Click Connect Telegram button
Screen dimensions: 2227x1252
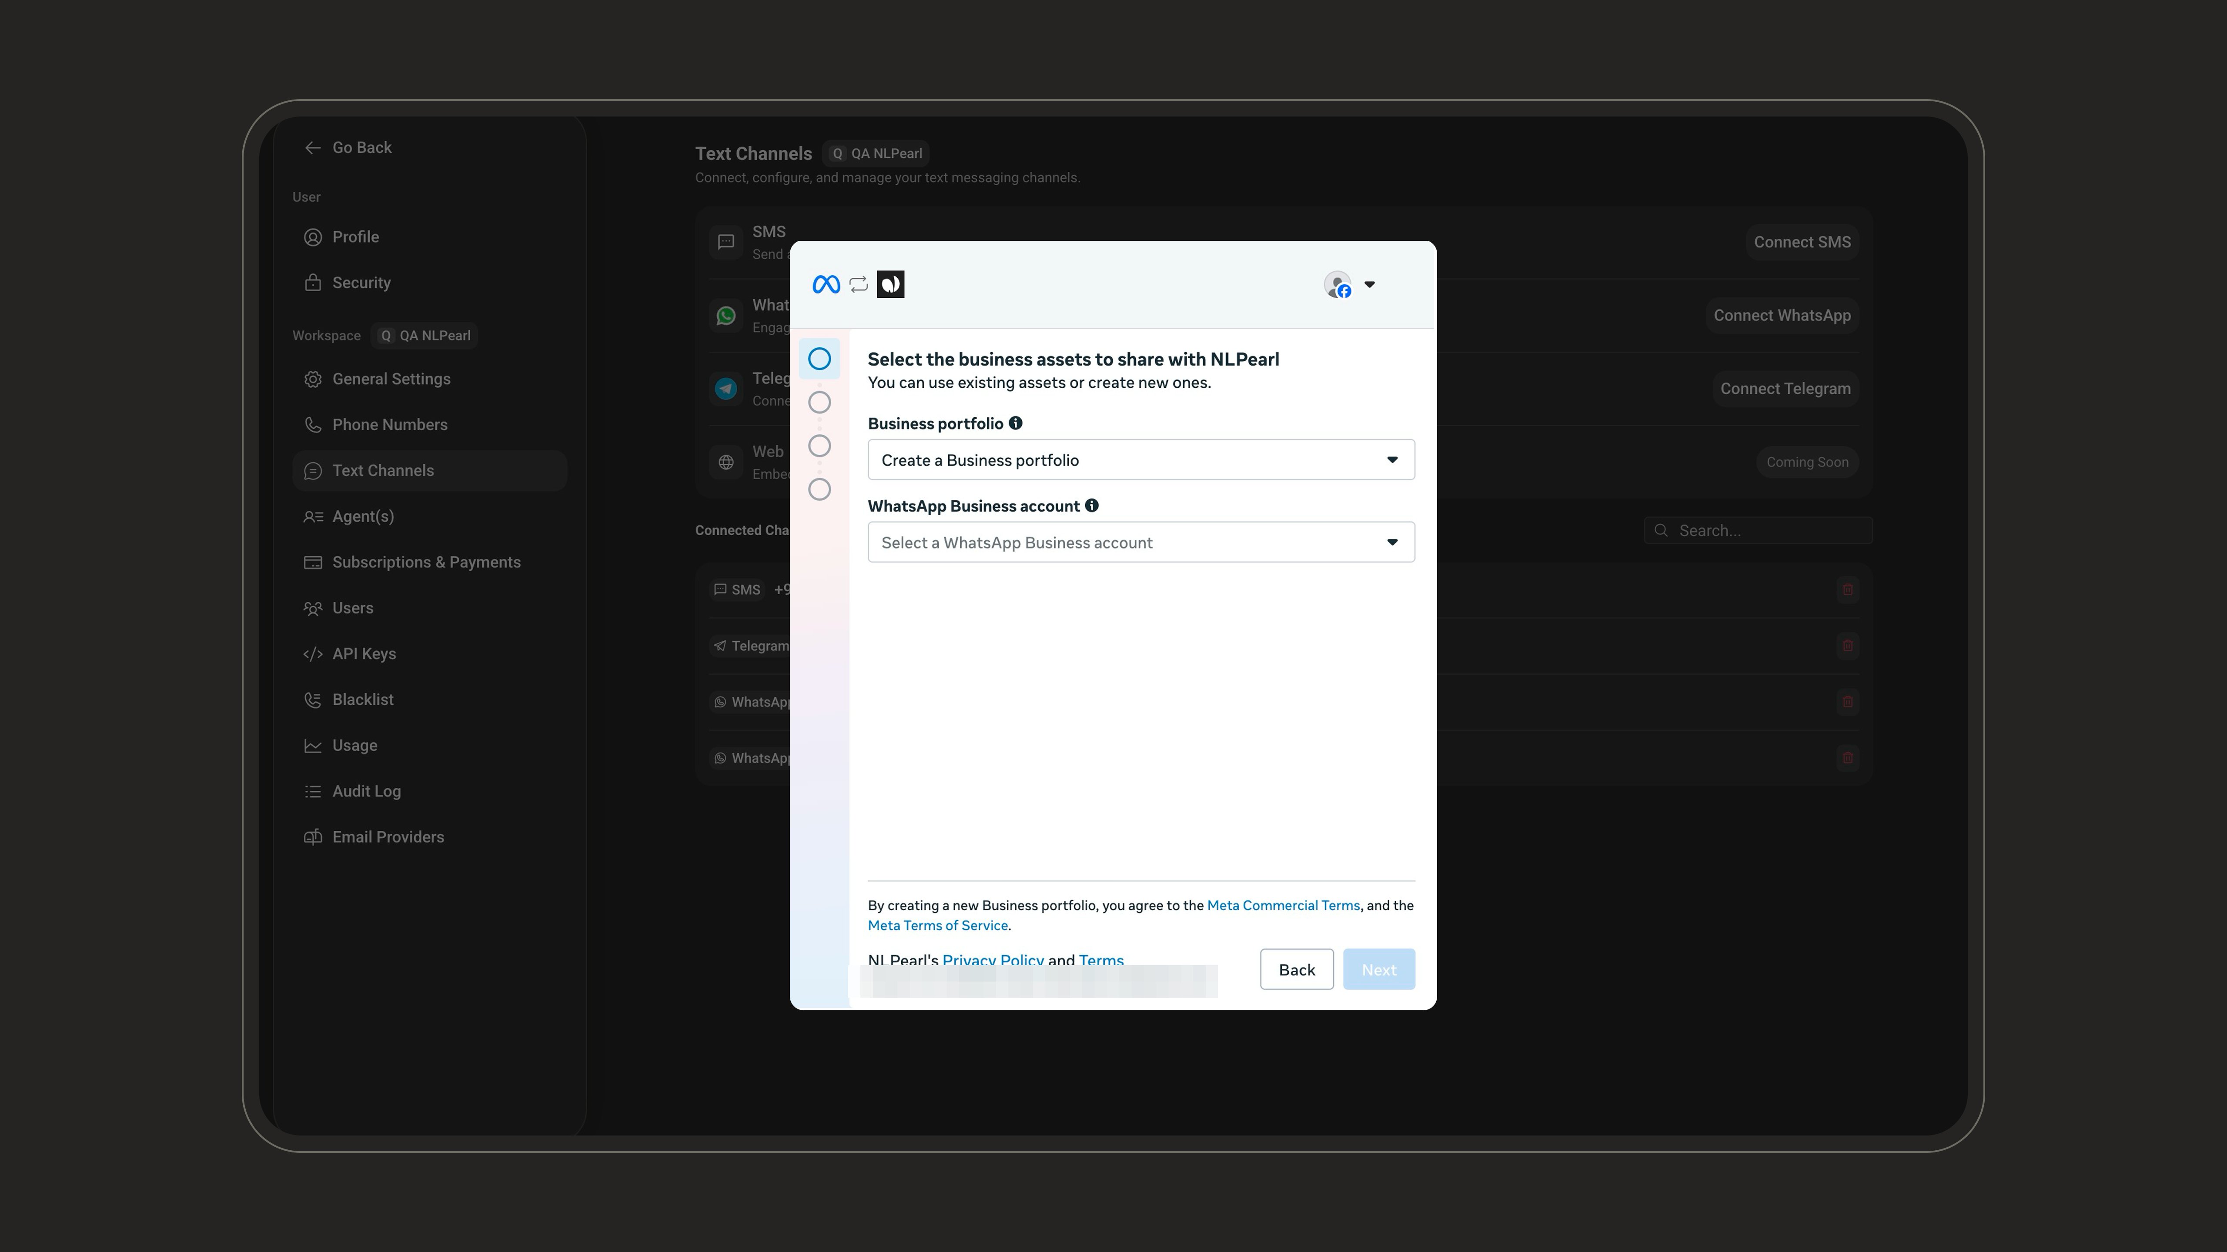[1785, 389]
